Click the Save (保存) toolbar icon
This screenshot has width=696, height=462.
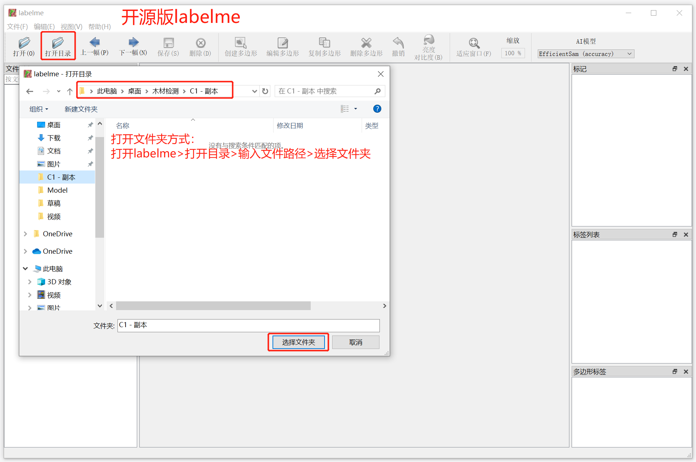(168, 47)
